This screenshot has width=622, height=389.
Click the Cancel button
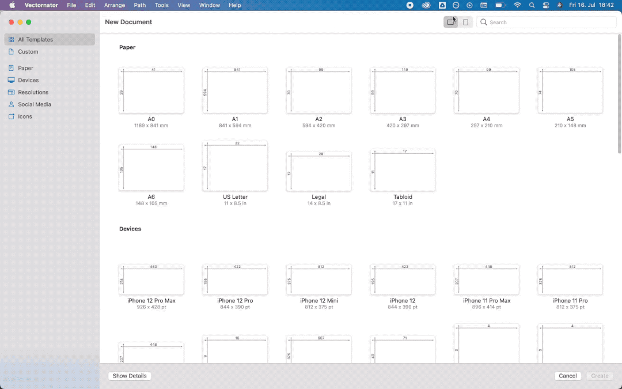(x=568, y=376)
